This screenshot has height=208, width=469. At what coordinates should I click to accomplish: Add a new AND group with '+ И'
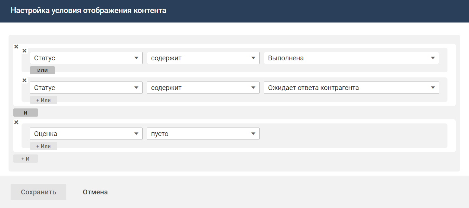(26, 159)
